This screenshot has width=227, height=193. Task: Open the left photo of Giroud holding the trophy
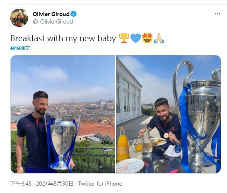tap(63, 114)
